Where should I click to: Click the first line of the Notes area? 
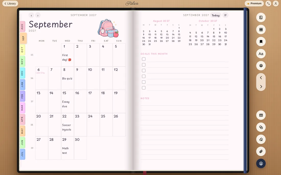click(x=184, y=104)
